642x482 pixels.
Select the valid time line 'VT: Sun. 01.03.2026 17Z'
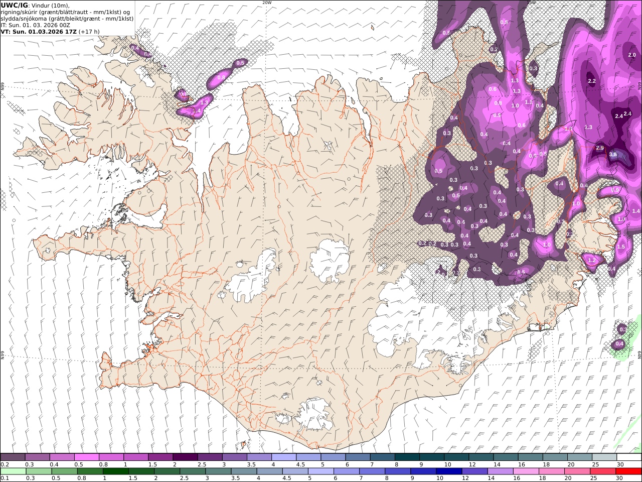click(x=39, y=32)
